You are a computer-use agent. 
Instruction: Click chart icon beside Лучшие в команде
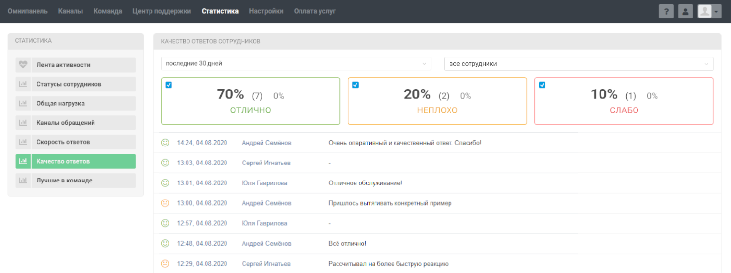[23, 181]
